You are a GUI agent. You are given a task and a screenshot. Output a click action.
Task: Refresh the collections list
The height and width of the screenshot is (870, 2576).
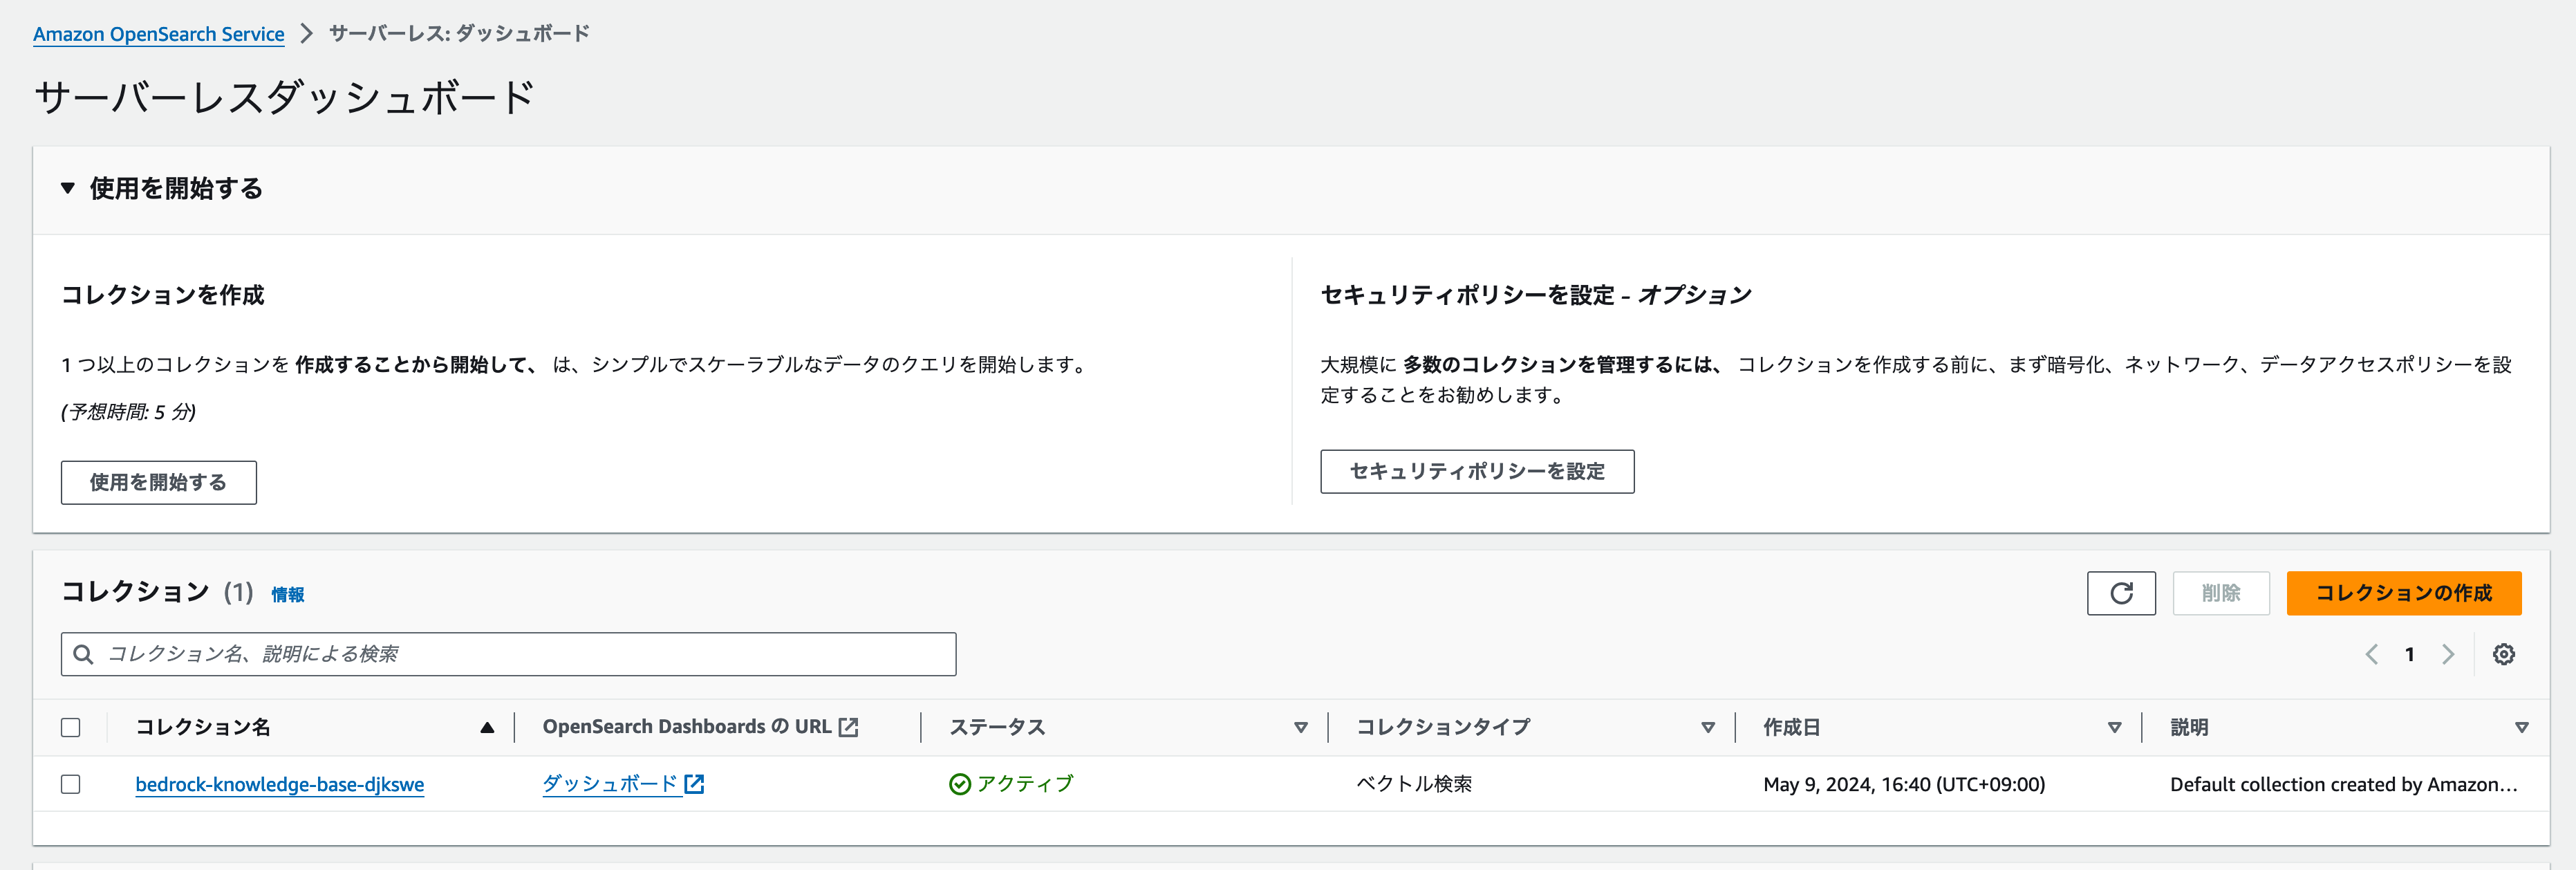coord(2121,593)
